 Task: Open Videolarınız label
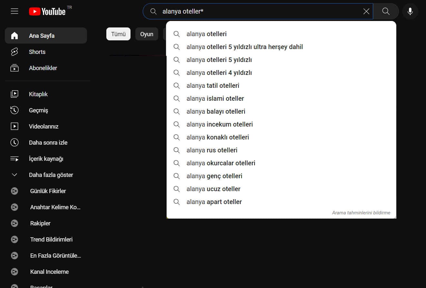coord(44,126)
